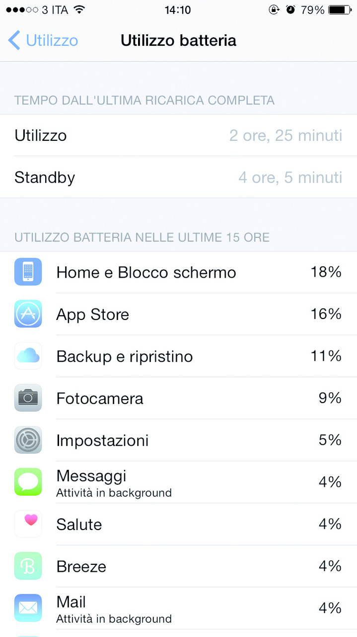Tap the Wi-Fi signal status icon
This screenshot has width=357, height=637.
tap(78, 10)
